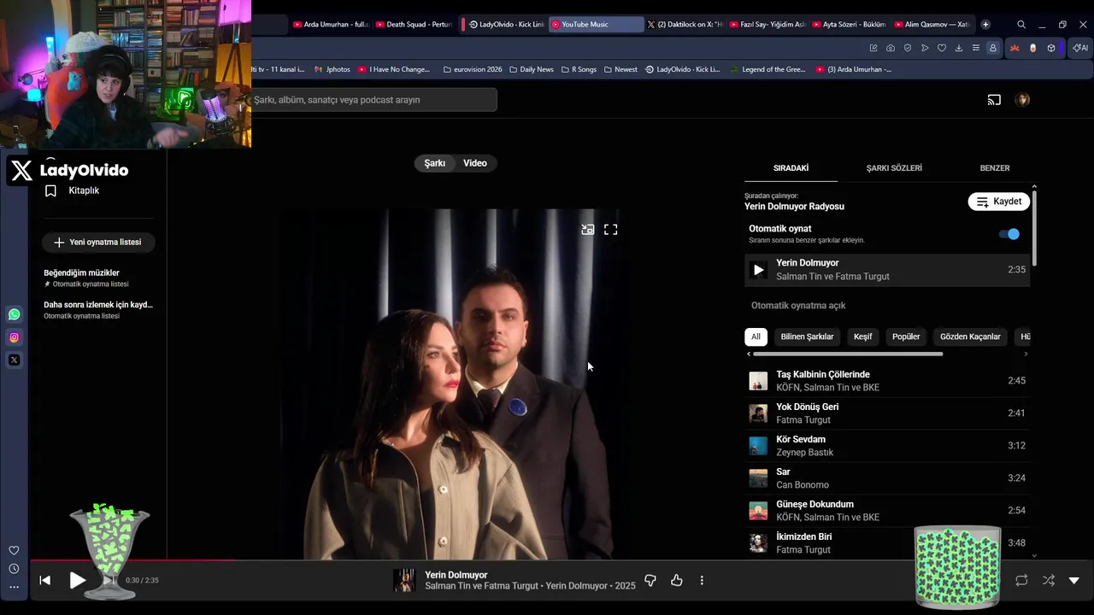Select the Bilinen Şarkılar filter chip
This screenshot has width=1094, height=615.
[807, 337]
